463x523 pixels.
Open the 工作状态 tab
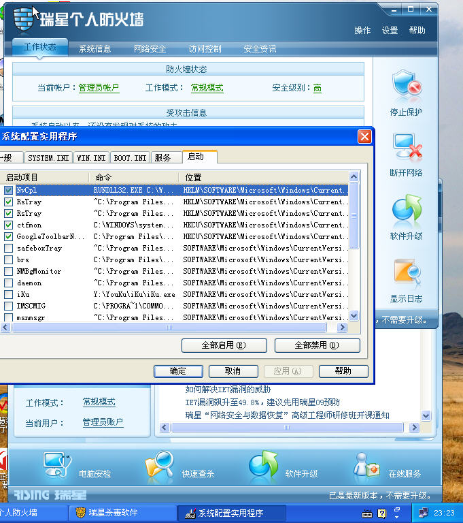40,48
